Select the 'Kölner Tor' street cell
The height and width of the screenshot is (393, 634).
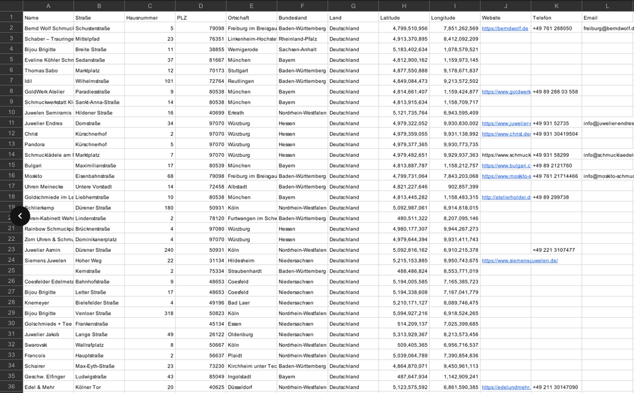99,387
